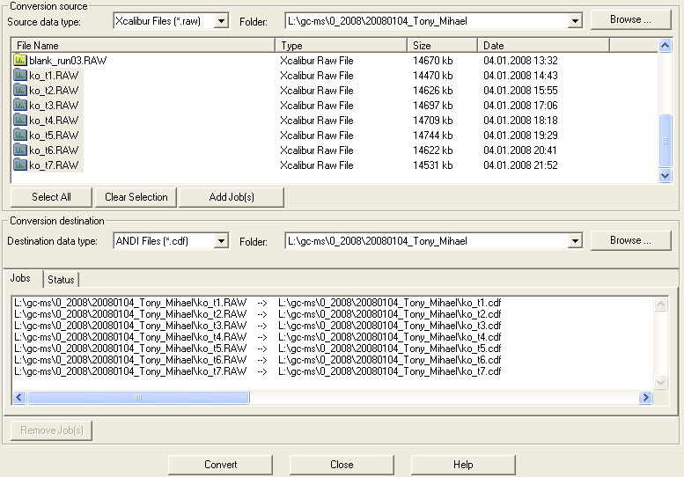Browse for the conversion source folder
The height and width of the screenshot is (477, 684).
pos(630,19)
